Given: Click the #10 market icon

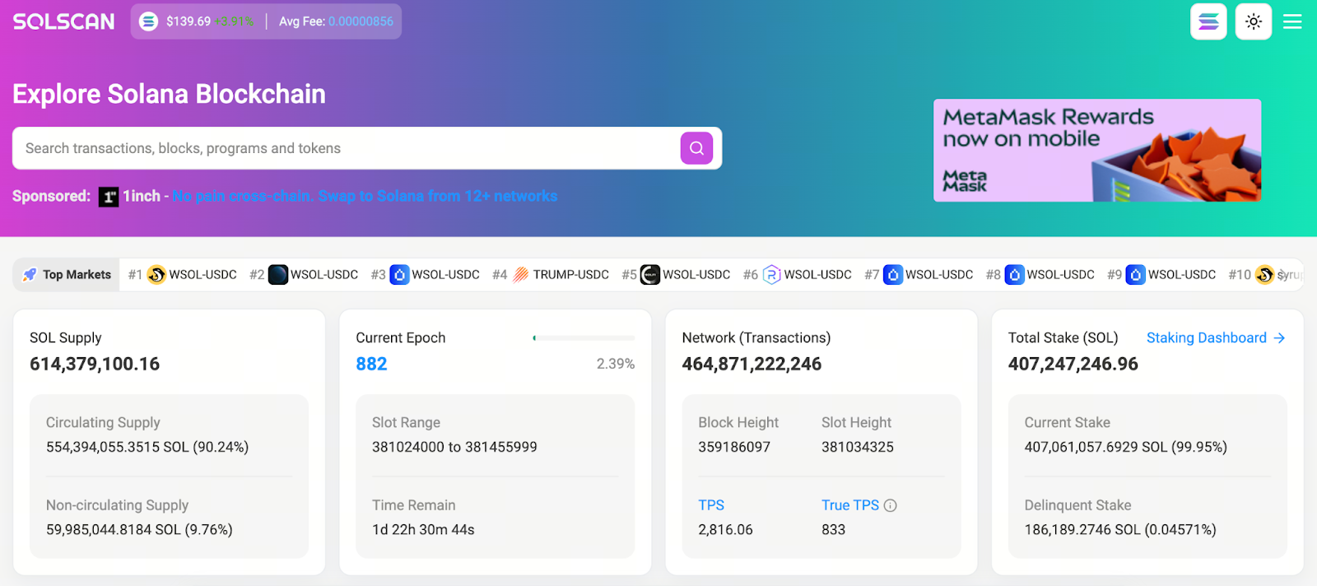Looking at the screenshot, I should click(1265, 275).
